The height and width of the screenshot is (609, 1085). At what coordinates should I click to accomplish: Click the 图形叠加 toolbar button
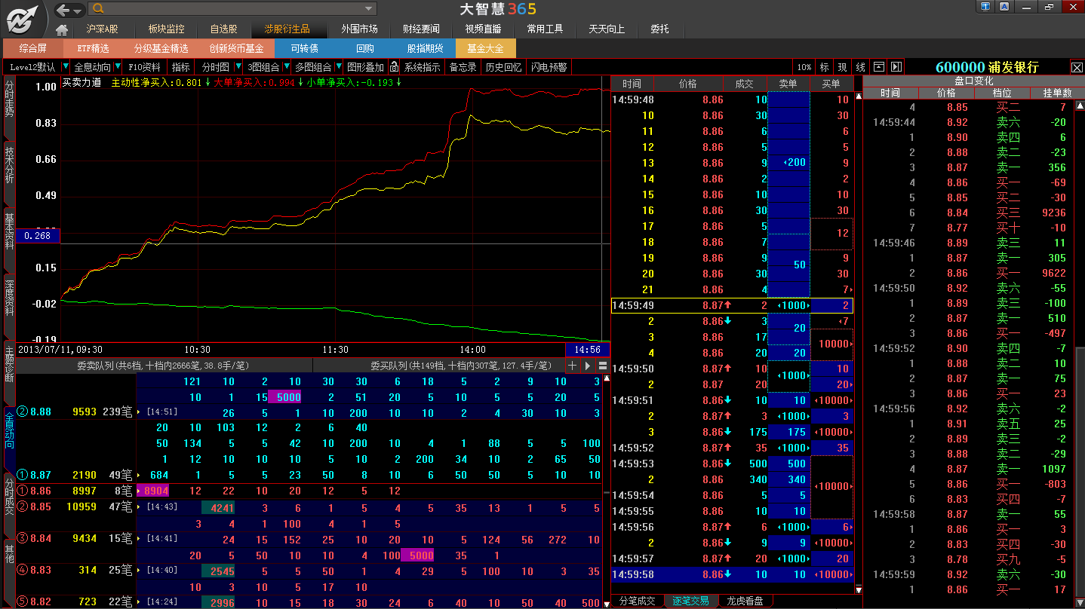(366, 67)
